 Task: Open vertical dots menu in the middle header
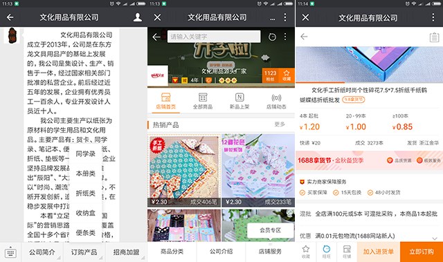tap(285, 17)
